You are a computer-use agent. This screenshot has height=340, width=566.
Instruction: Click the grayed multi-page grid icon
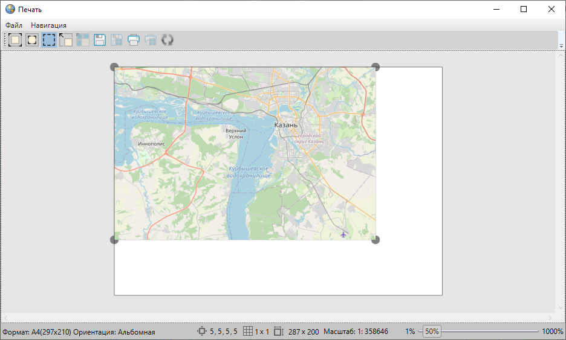point(83,40)
